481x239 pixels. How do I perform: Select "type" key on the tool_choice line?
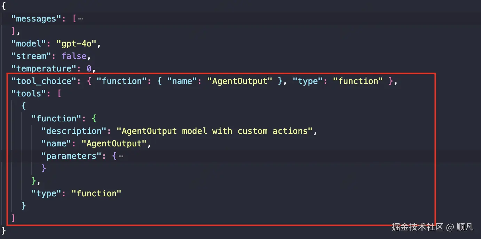(x=308, y=81)
